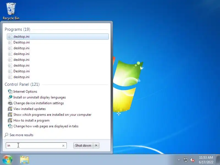The width and height of the screenshot is (220, 165).
Task: Clear the search box with the X
Action: coord(63,145)
